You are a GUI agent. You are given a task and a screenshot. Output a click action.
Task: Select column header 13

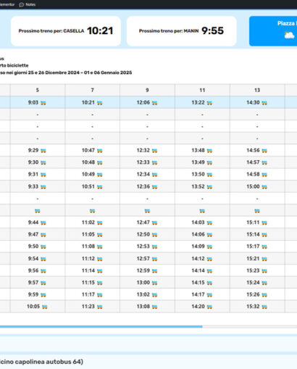tap(257, 90)
